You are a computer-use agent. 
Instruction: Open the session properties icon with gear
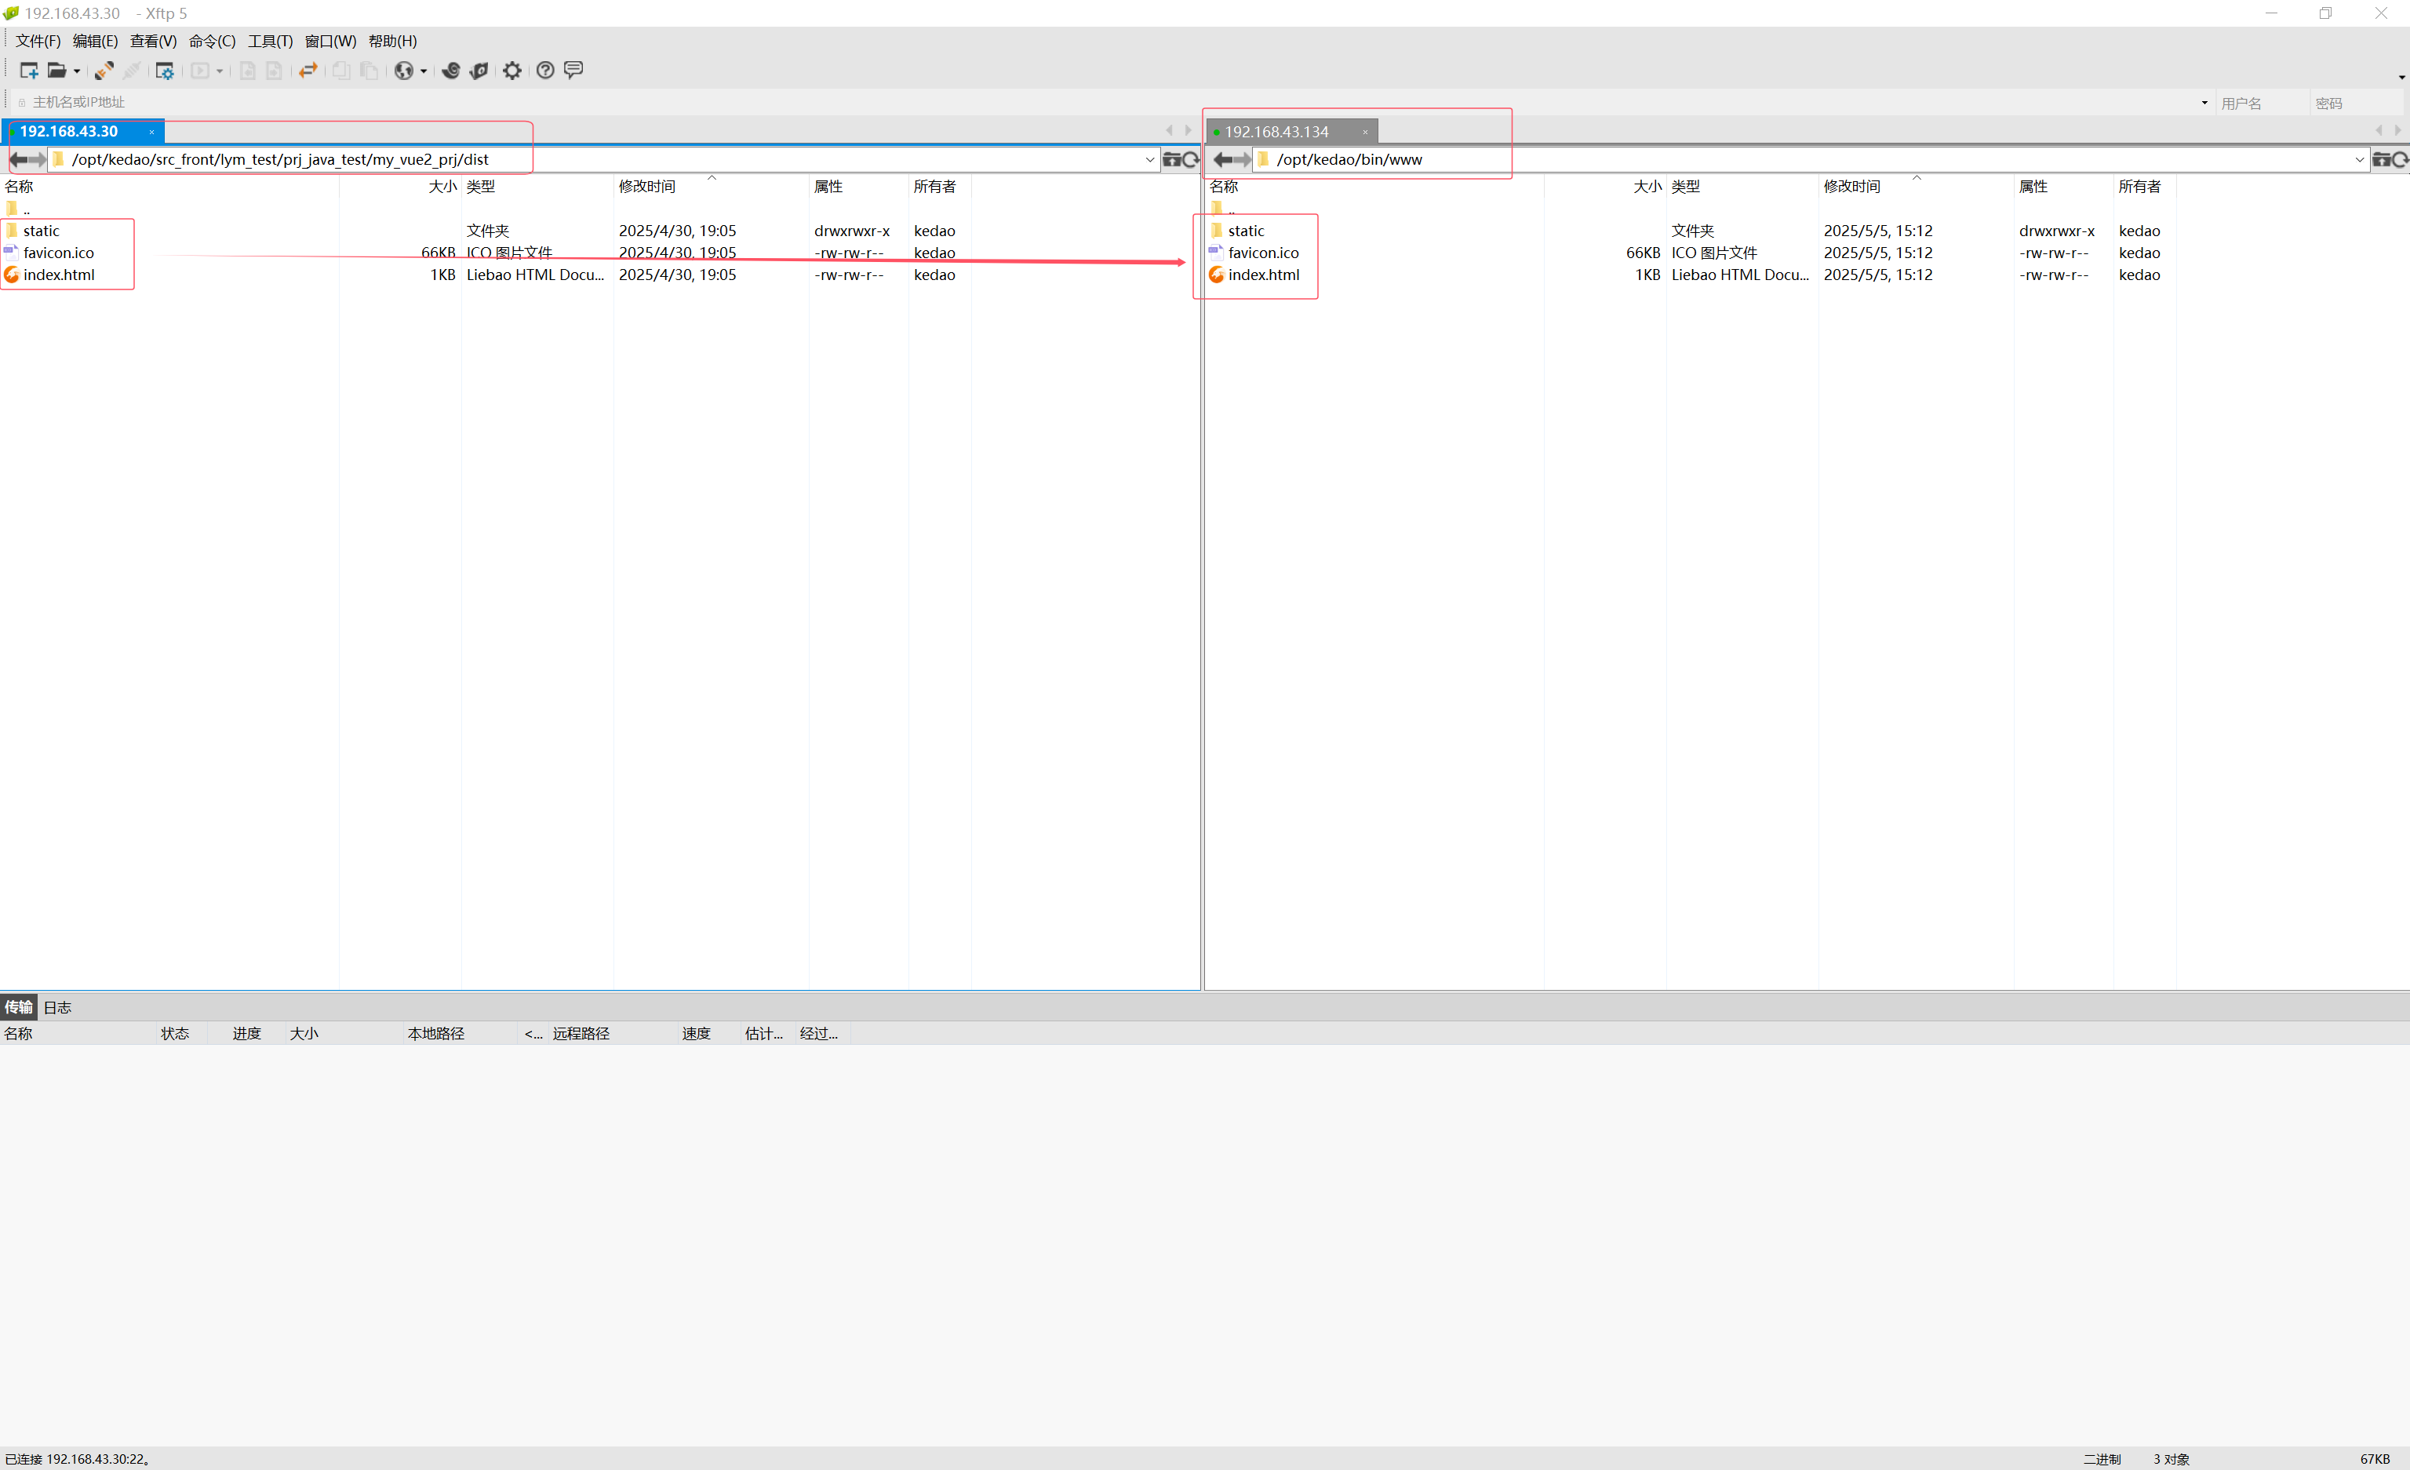(164, 71)
